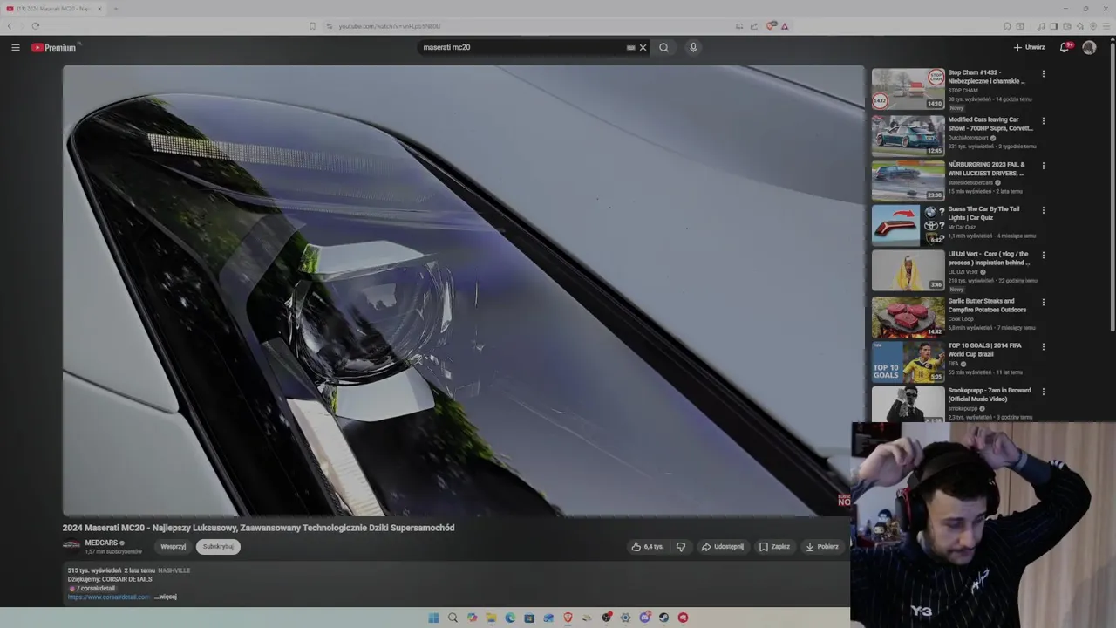
Task: Open Garlic Butter Steaks and Campfire Potatoes title
Action: [x=987, y=305]
